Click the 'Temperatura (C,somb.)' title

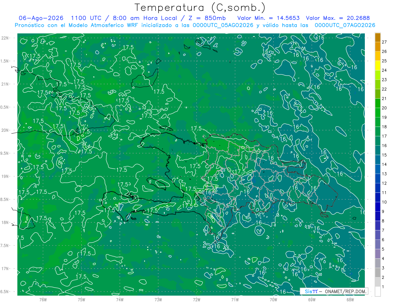200,7
